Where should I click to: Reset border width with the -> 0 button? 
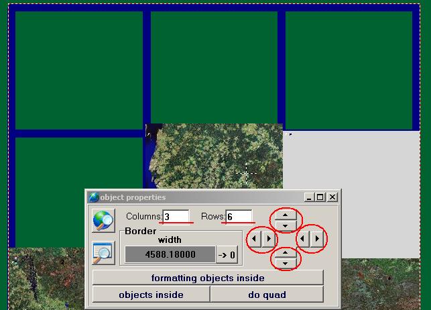(227, 254)
